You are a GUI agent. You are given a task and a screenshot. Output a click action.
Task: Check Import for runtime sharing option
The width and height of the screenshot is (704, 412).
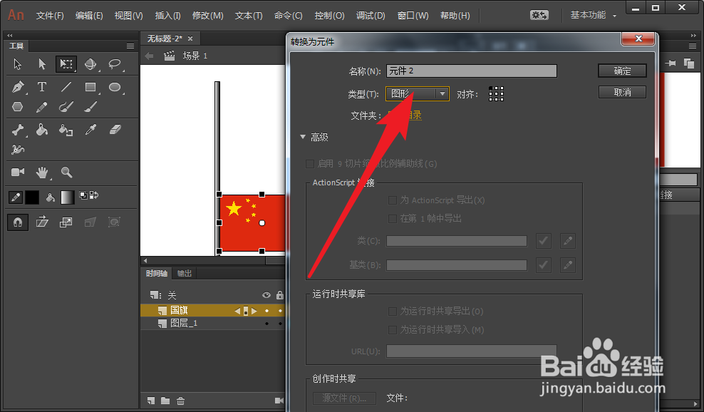pos(393,330)
